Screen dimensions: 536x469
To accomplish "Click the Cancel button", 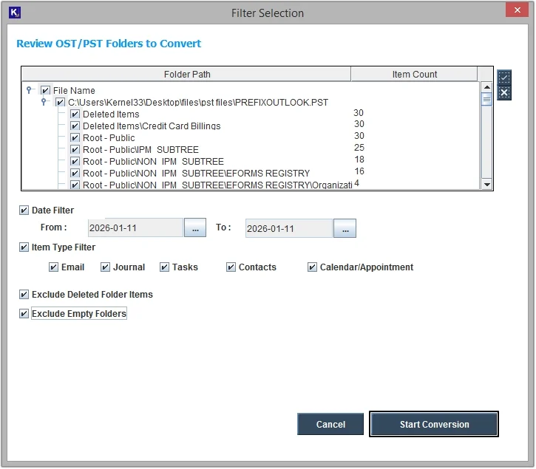I will [x=330, y=425].
